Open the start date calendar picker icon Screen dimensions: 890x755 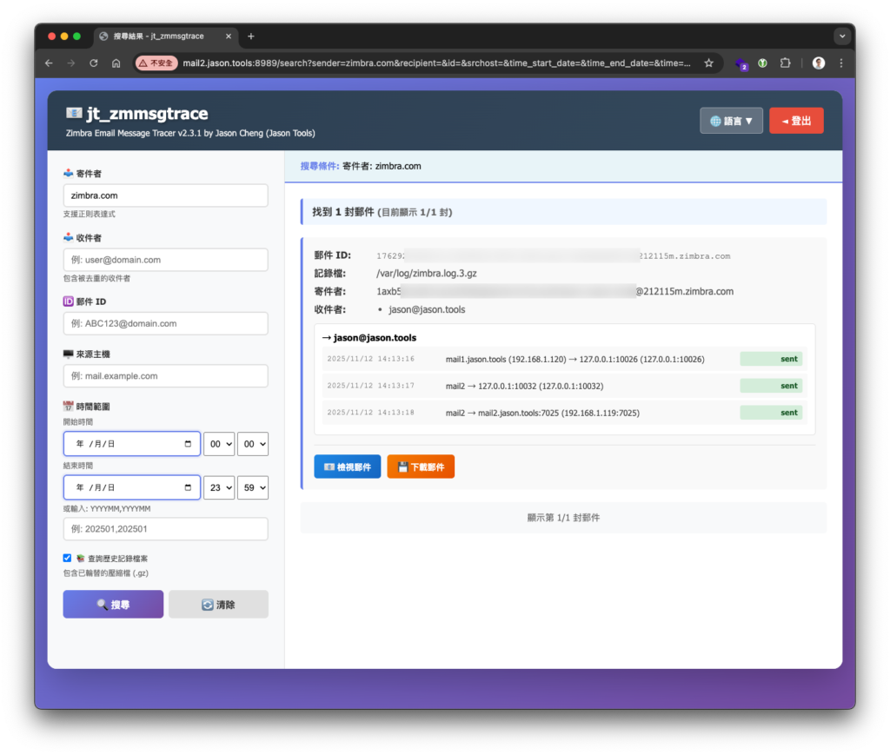pyautogui.click(x=188, y=444)
